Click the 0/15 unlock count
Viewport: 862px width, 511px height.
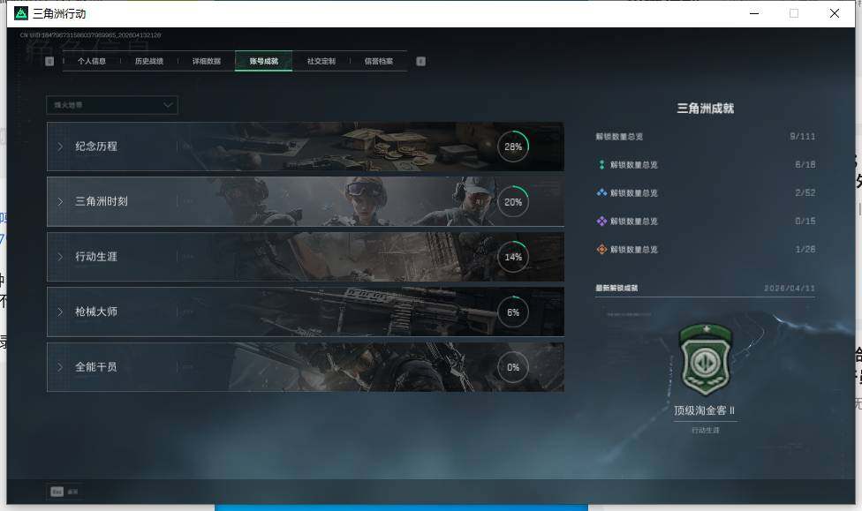pyautogui.click(x=805, y=221)
